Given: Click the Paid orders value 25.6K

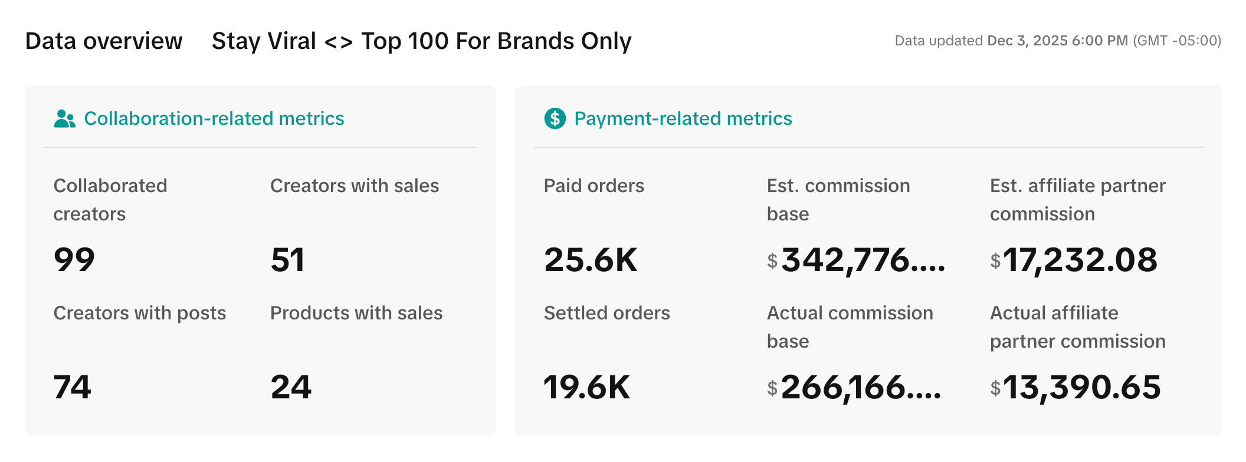Looking at the screenshot, I should pos(591,260).
